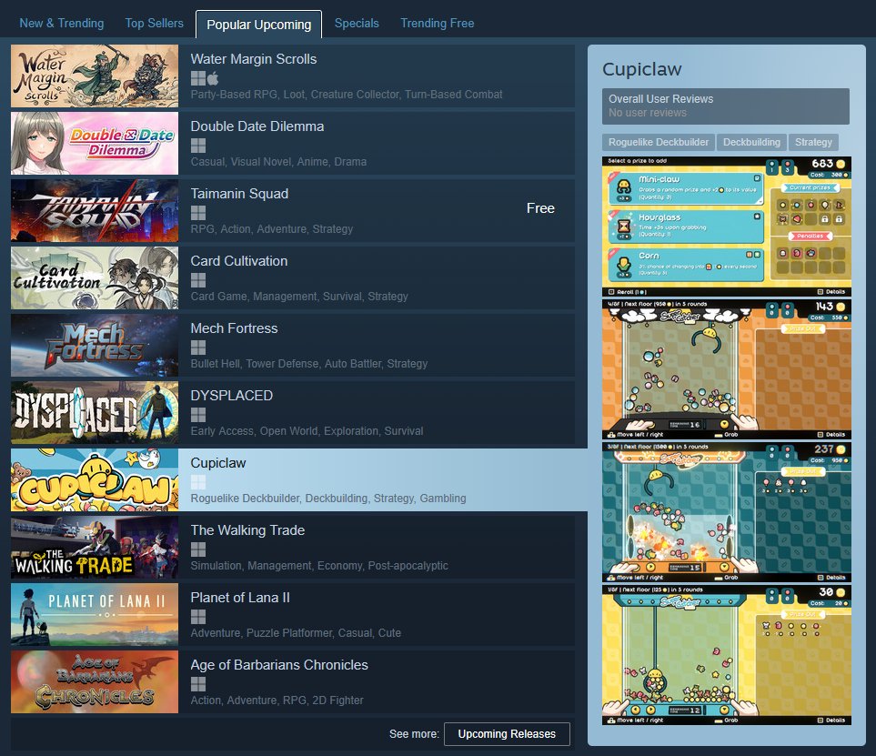The image size is (876, 756).
Task: Open the Double Date Dilemma capsule image
Action: click(95, 143)
